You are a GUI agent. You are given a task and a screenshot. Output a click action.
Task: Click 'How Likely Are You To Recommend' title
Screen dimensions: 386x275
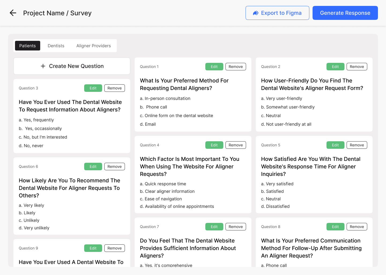pos(69,188)
